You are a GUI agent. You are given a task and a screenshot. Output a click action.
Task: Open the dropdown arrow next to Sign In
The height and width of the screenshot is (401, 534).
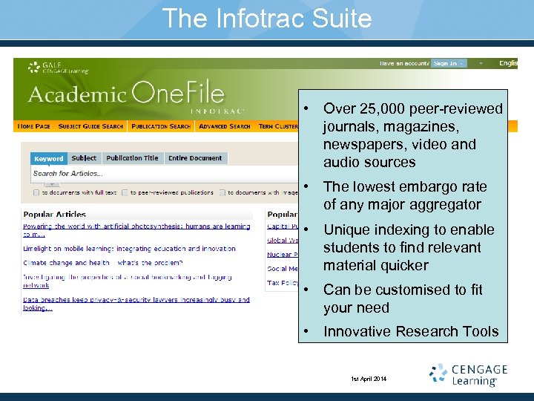481,63
